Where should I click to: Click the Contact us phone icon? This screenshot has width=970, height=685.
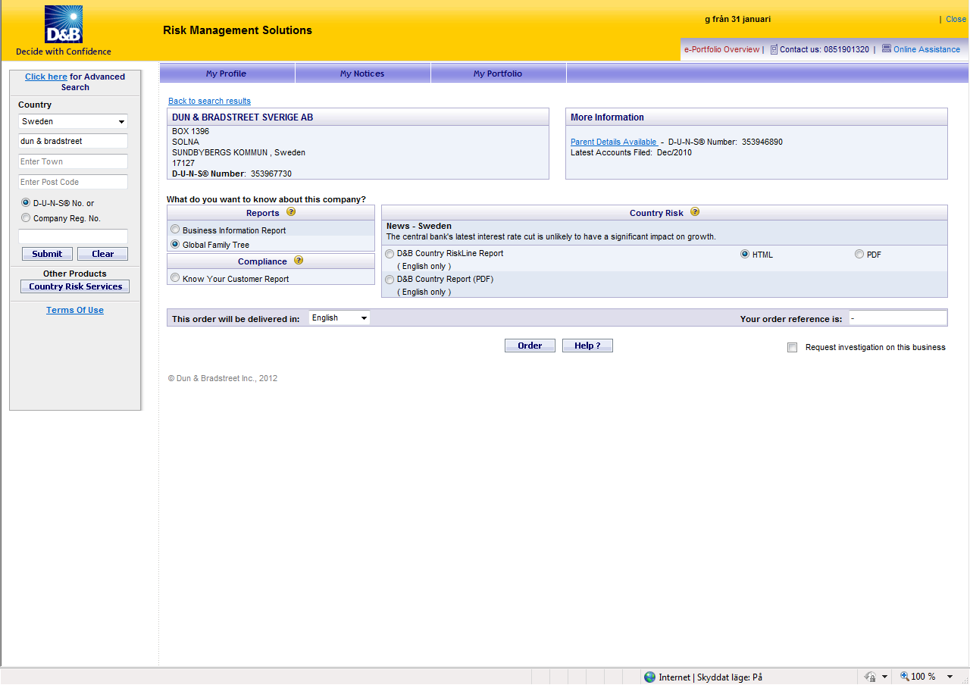click(x=774, y=49)
